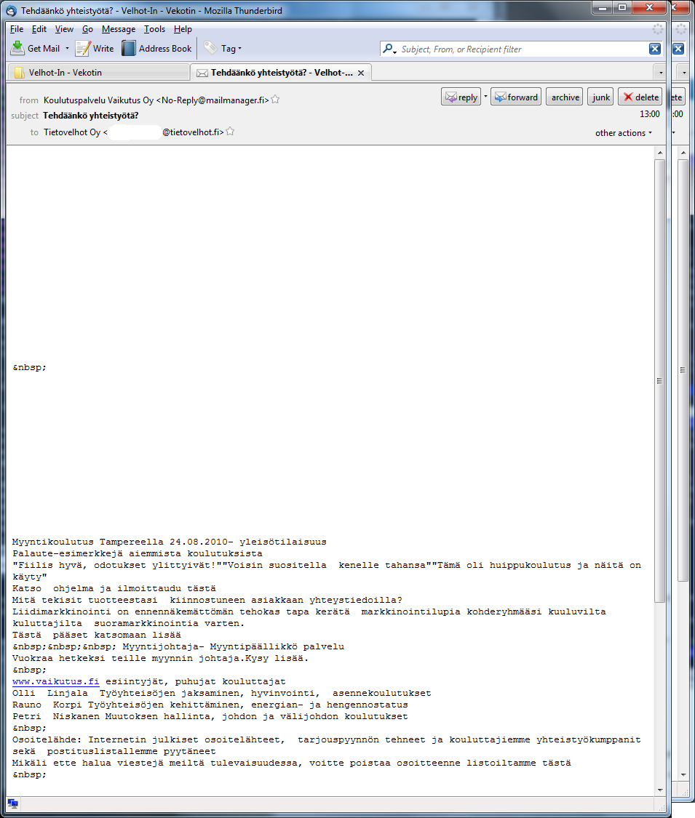
Task: Click the online status icon in status bar
Action: 13,803
